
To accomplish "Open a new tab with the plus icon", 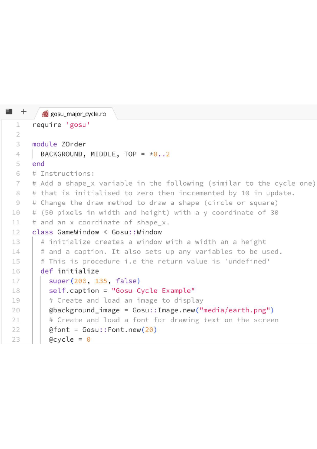I will (x=24, y=112).
